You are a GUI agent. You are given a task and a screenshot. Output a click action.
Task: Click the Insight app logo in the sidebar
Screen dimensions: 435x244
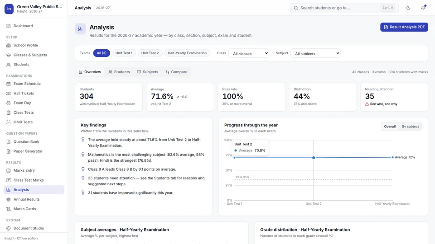(9, 9)
